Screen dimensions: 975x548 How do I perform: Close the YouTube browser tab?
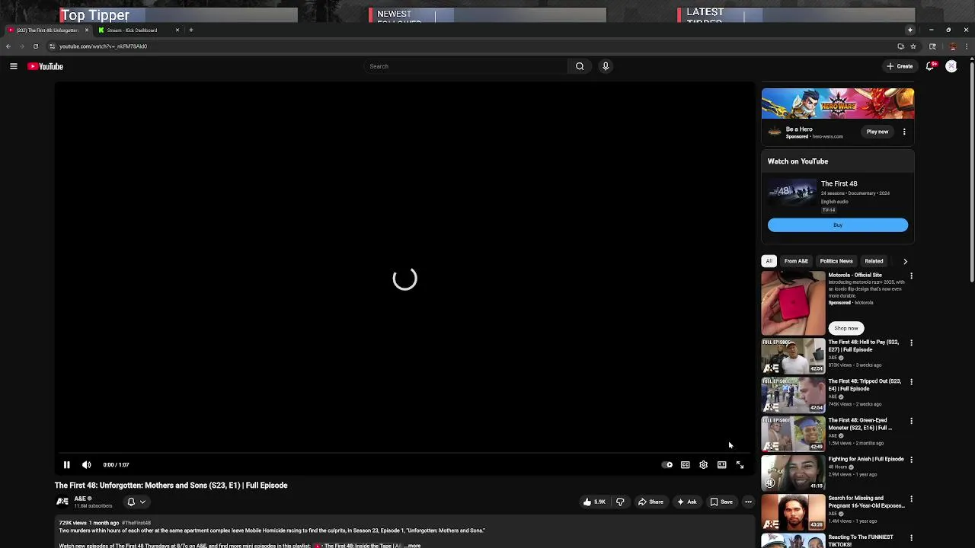click(87, 30)
